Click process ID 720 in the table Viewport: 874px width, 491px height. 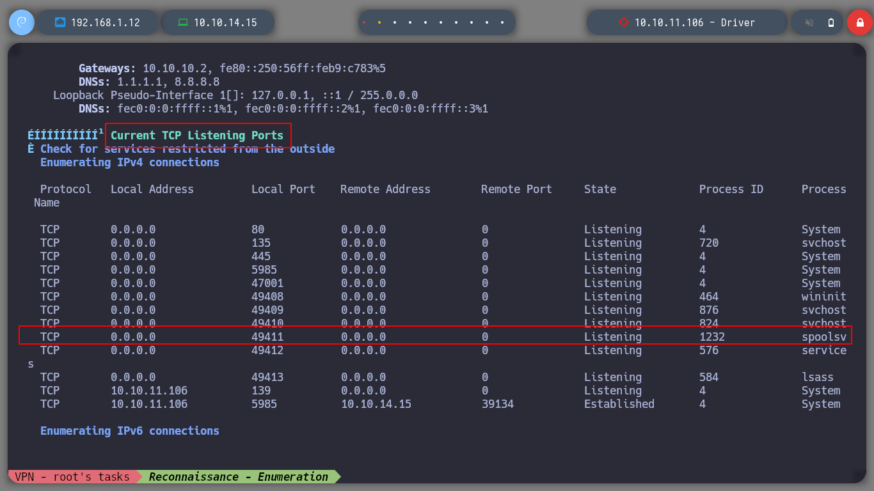tap(709, 243)
